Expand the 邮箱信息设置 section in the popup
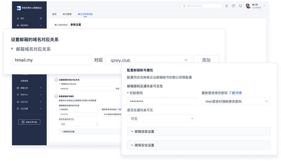 [x=199, y=131]
